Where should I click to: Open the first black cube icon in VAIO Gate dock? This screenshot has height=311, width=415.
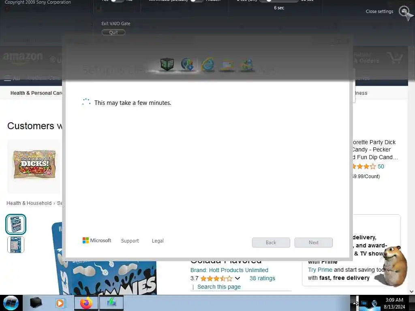(x=167, y=64)
